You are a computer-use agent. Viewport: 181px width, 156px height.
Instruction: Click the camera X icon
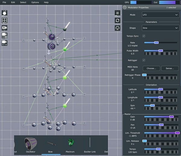click(5, 28)
